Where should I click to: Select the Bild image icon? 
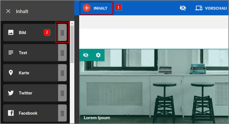11,32
